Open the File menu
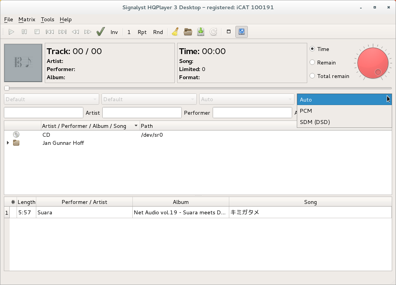 8,19
